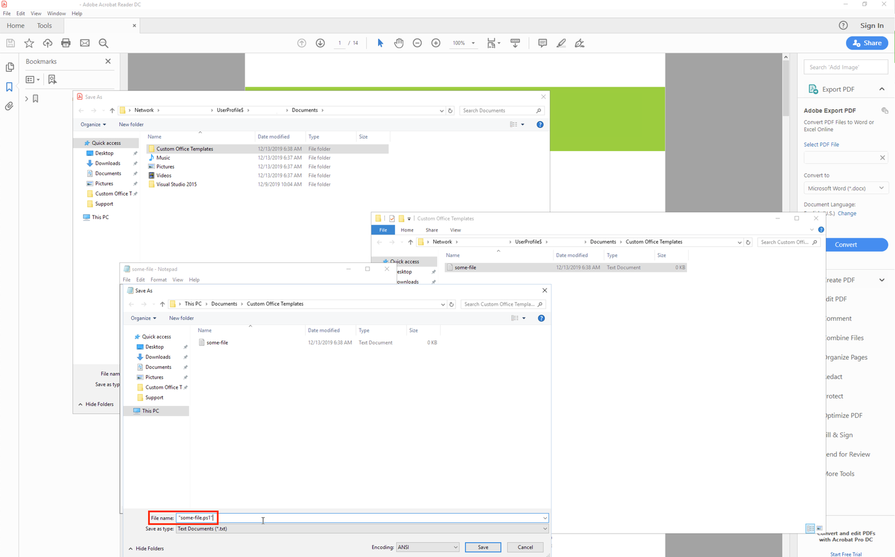Viewport: 895px width, 557px height.
Task: Expand the bookmark tree chevron
Action: coord(27,98)
